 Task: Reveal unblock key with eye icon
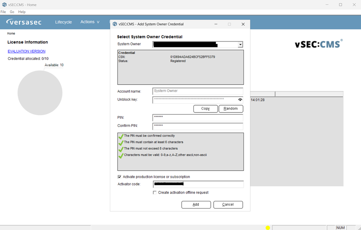[x=240, y=100]
